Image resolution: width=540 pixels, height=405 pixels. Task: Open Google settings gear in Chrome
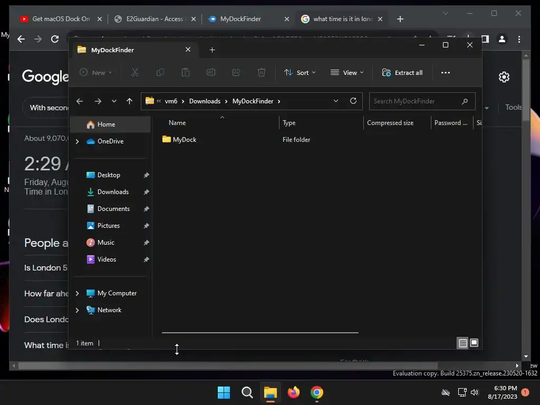click(504, 77)
